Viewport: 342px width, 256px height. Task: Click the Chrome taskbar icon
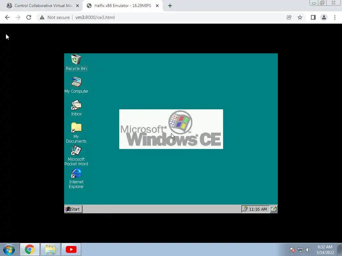tap(30, 249)
